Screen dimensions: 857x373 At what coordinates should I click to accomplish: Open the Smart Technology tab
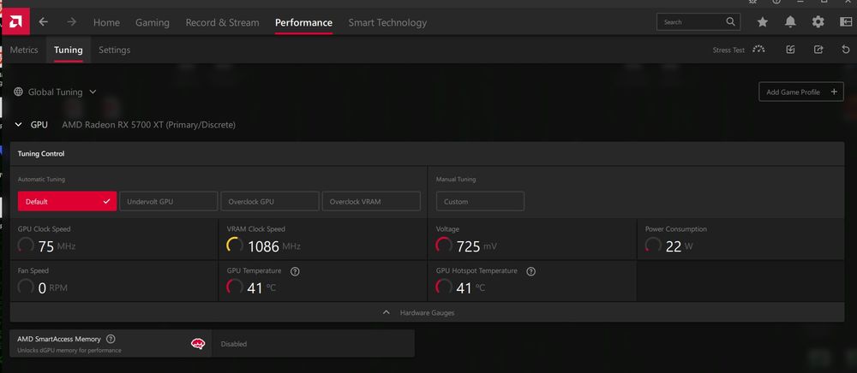[x=387, y=22]
